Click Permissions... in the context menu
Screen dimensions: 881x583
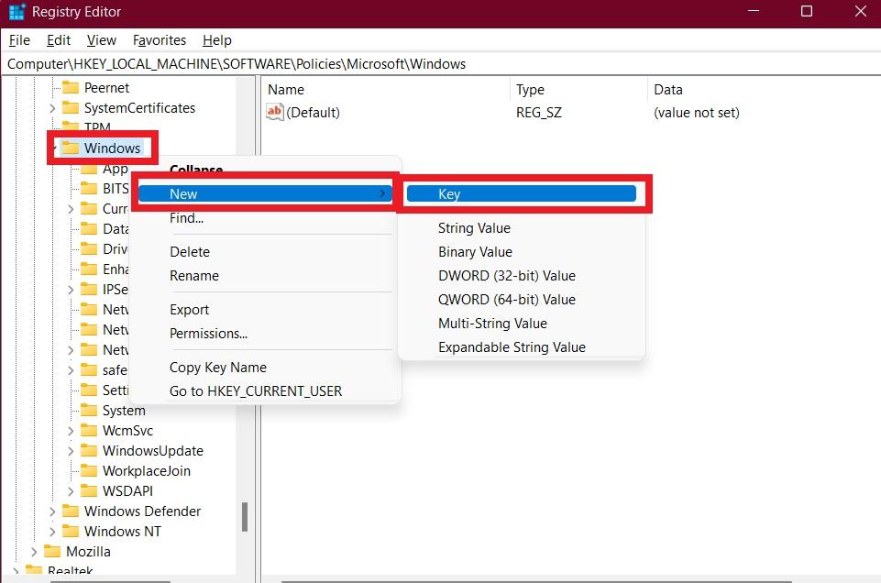(208, 334)
